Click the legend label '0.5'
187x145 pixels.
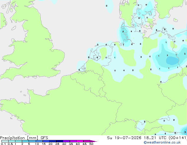coord(10,144)
